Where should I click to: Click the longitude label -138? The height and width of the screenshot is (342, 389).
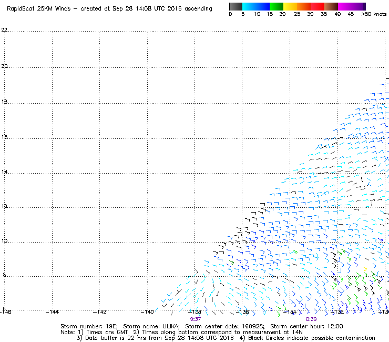[194, 312]
